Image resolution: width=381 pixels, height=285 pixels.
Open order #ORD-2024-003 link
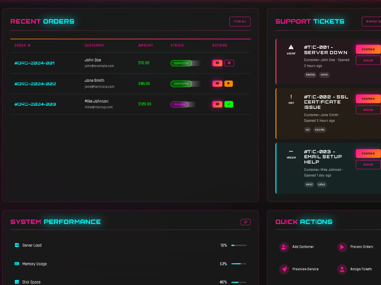click(35, 104)
